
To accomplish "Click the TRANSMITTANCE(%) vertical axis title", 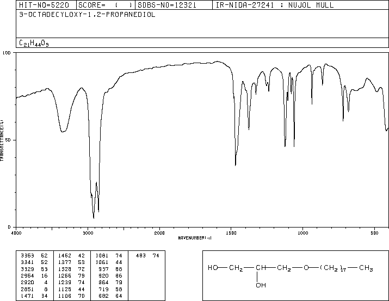I will (x=2, y=140).
